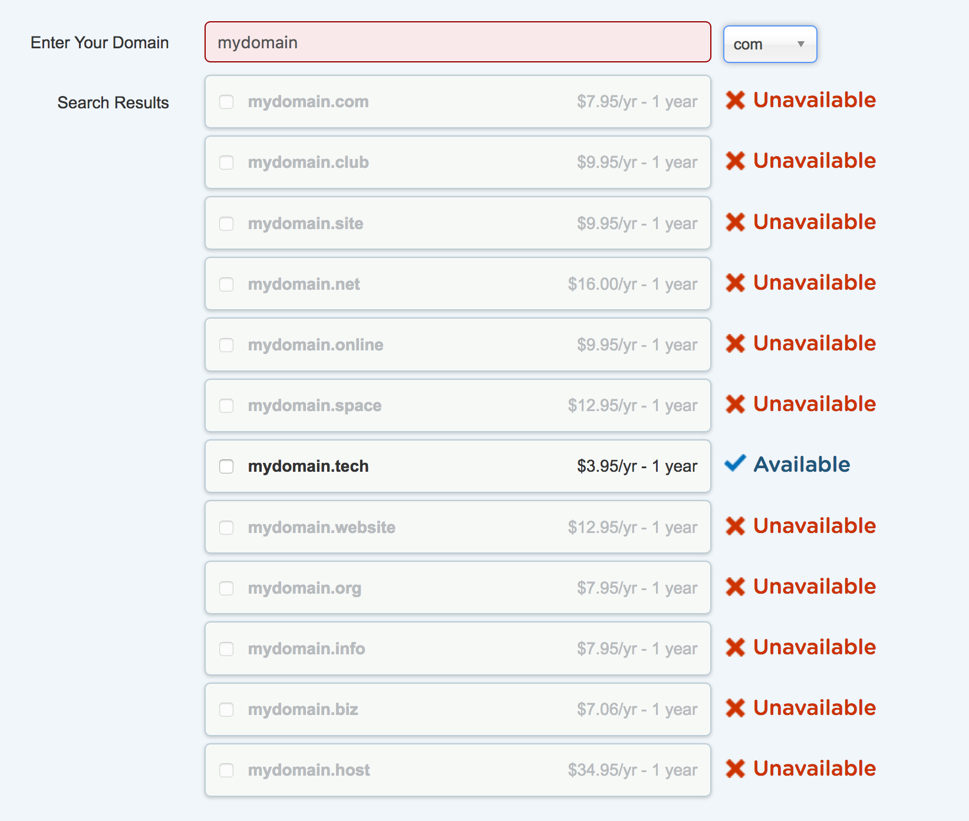Click the unavailable X for mydomain.net

coord(735,283)
